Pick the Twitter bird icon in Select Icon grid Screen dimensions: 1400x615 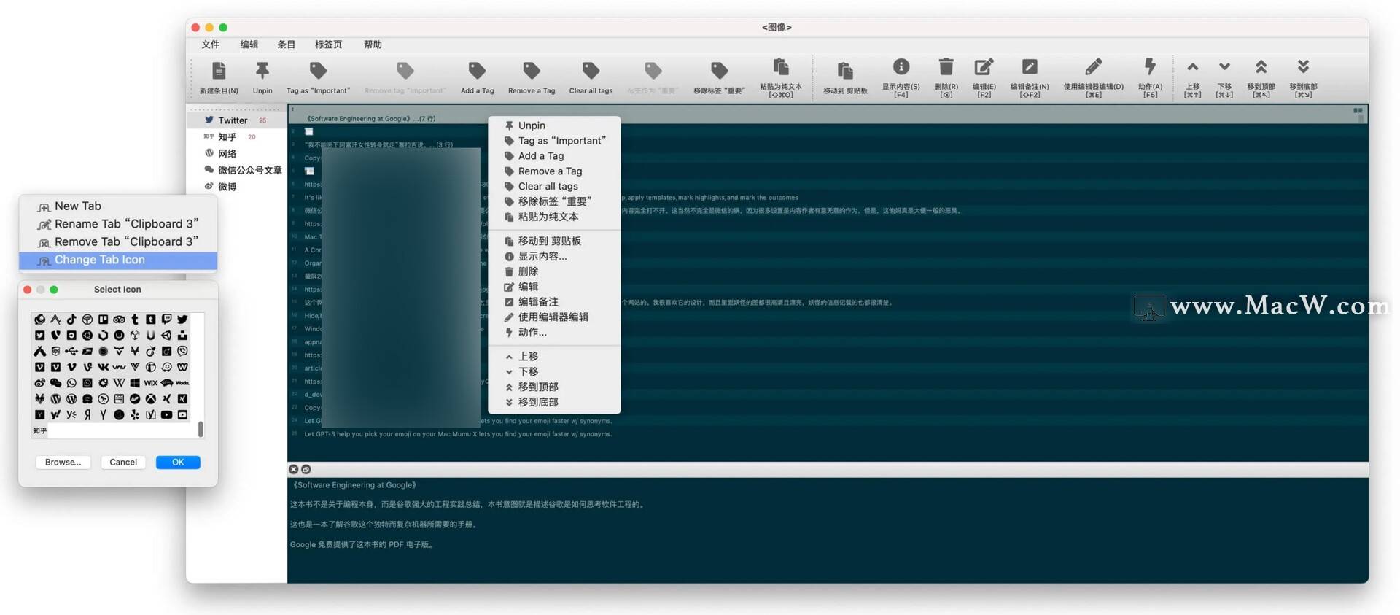[182, 320]
